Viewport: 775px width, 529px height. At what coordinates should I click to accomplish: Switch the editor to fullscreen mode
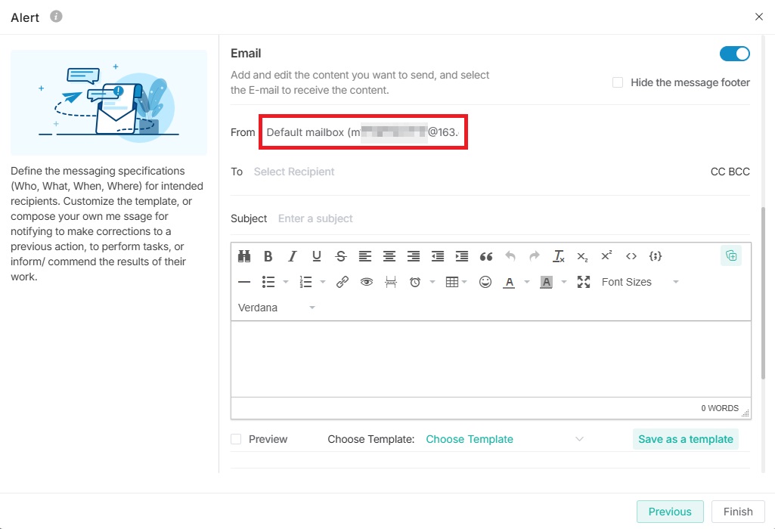click(583, 282)
